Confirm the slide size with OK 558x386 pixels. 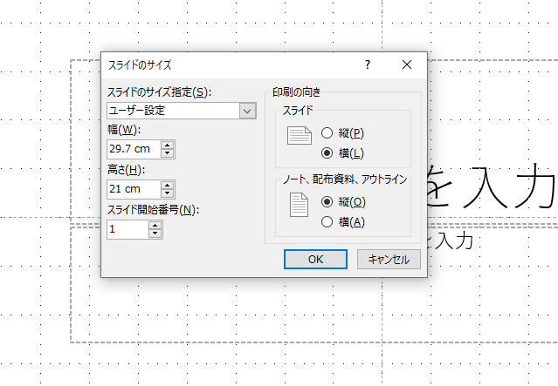316,259
